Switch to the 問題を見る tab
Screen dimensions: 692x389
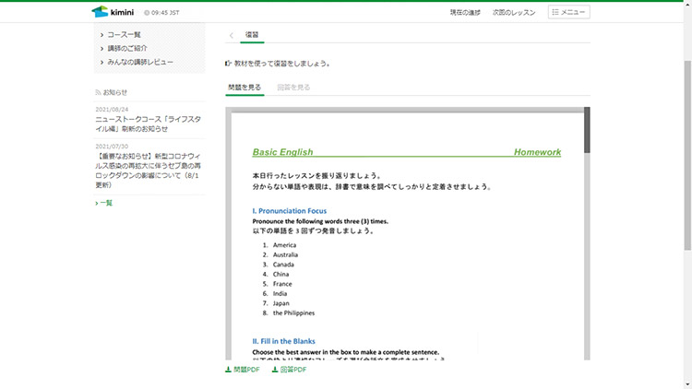(245, 88)
